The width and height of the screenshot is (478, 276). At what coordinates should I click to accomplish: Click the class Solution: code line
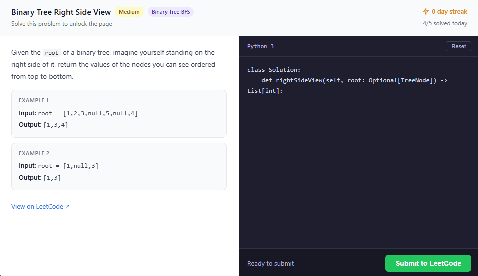tap(274, 70)
